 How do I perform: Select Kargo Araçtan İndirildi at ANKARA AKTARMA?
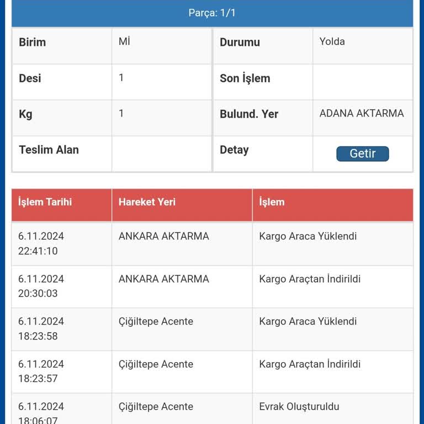tap(310, 279)
